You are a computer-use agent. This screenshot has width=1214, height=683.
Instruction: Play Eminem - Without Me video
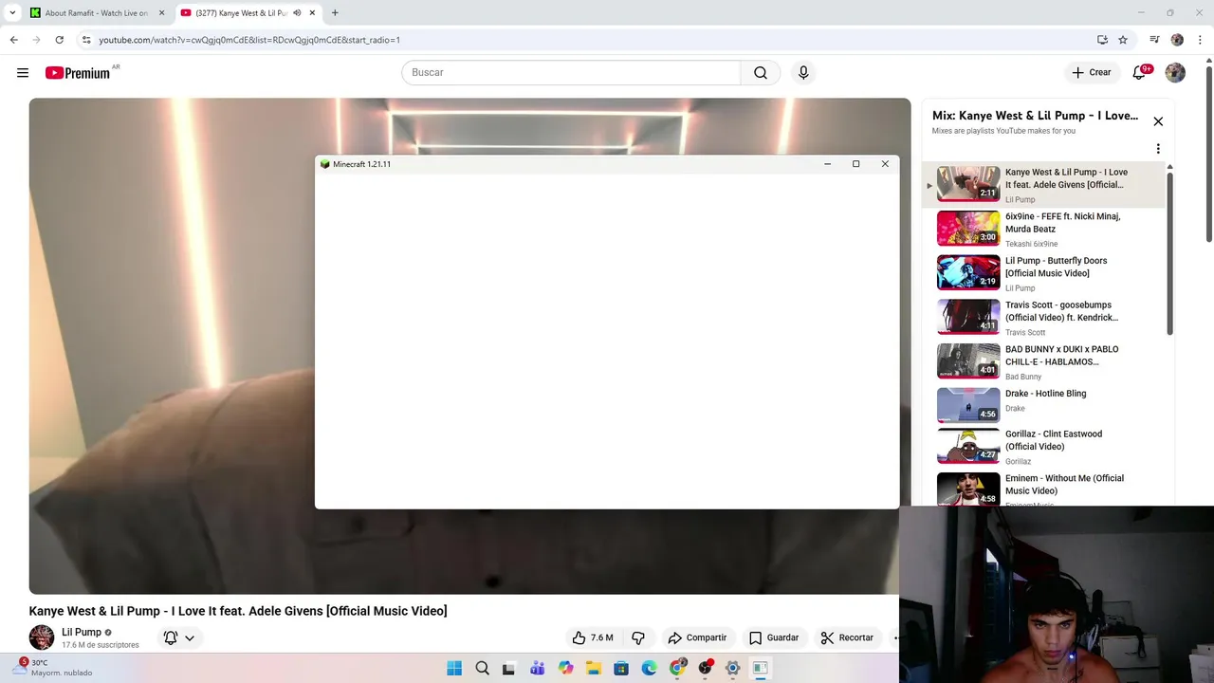[x=1043, y=489]
